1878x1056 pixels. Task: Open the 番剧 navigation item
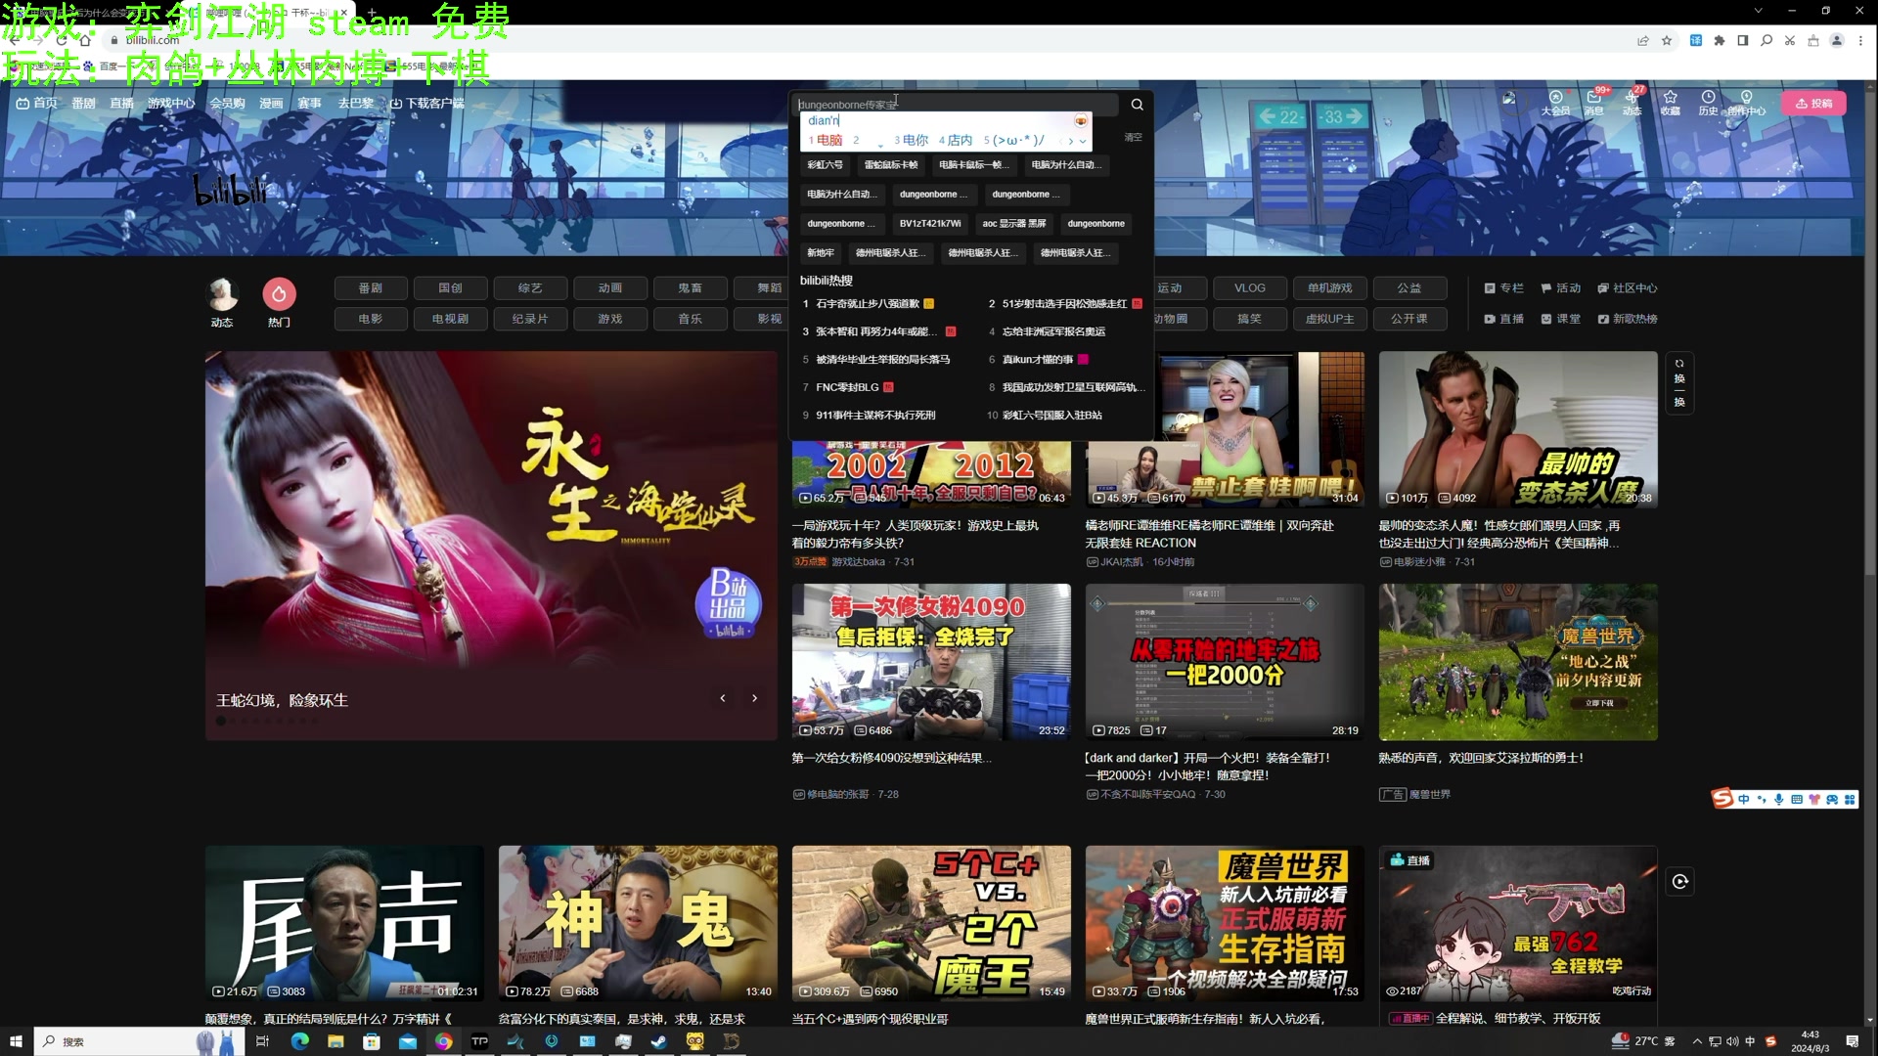point(83,104)
